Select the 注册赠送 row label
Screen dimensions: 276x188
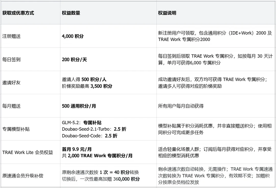coord(11,36)
